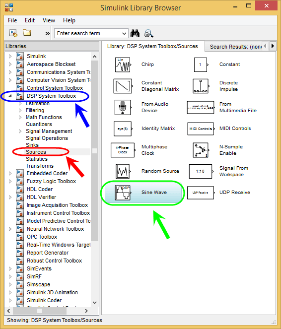Click the Aerospace Blockset library icon
281x329 pixels.
coord(20,64)
